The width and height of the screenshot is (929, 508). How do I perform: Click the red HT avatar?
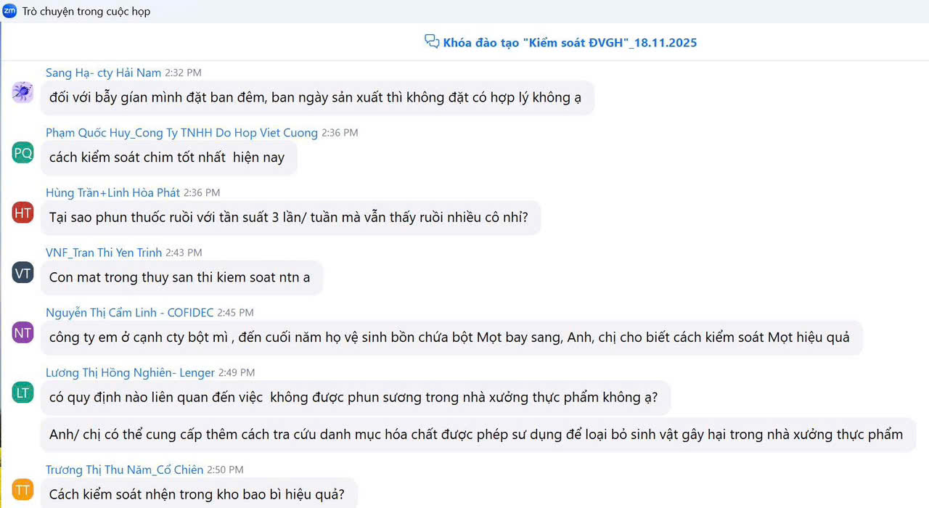click(x=23, y=213)
